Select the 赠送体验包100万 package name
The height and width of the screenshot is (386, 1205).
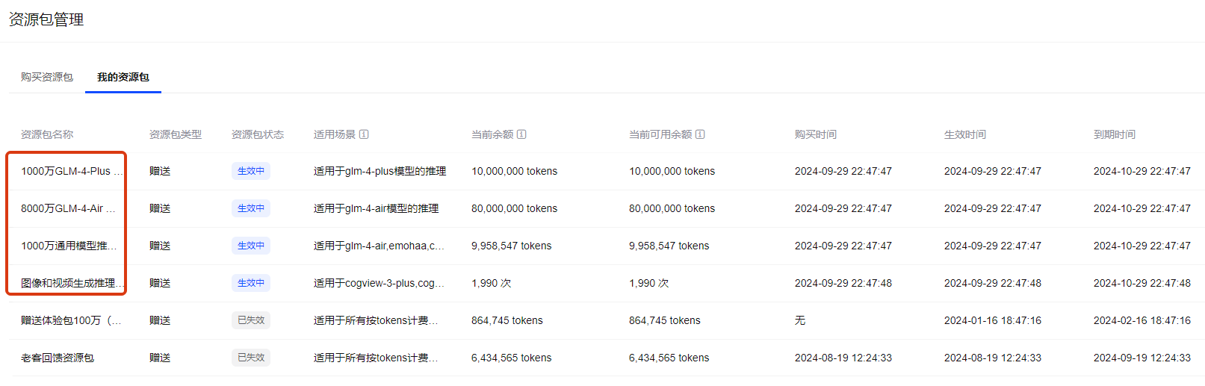pyautogui.click(x=71, y=320)
